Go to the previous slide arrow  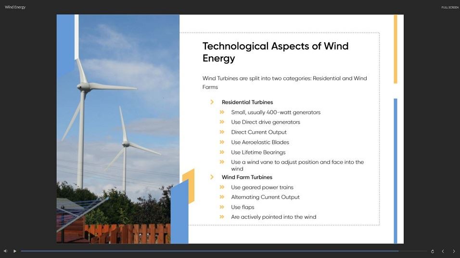click(443, 251)
